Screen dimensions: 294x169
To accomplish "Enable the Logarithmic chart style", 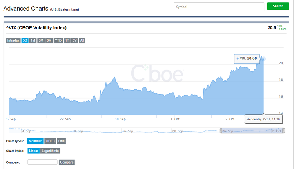I will 50,151.
